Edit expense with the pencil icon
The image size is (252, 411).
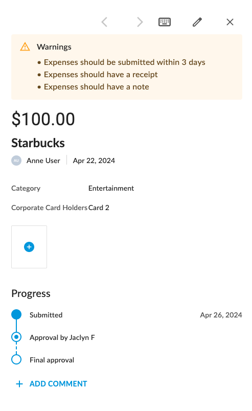click(197, 22)
